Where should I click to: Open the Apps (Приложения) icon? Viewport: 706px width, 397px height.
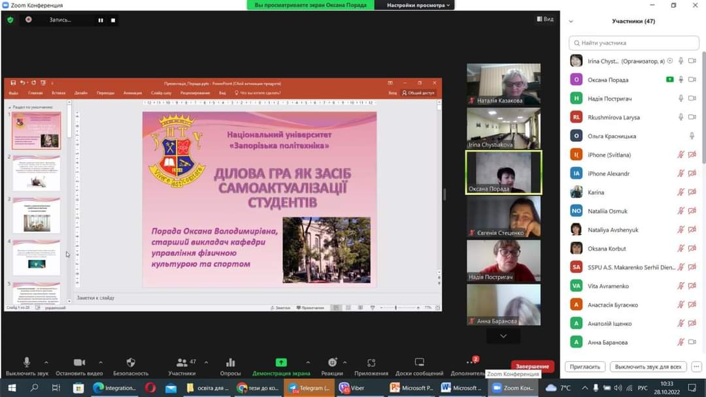coord(371,362)
